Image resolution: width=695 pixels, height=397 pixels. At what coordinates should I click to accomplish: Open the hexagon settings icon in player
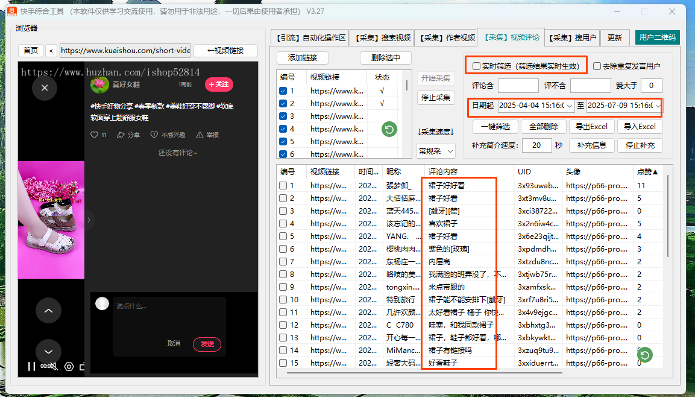(69, 366)
